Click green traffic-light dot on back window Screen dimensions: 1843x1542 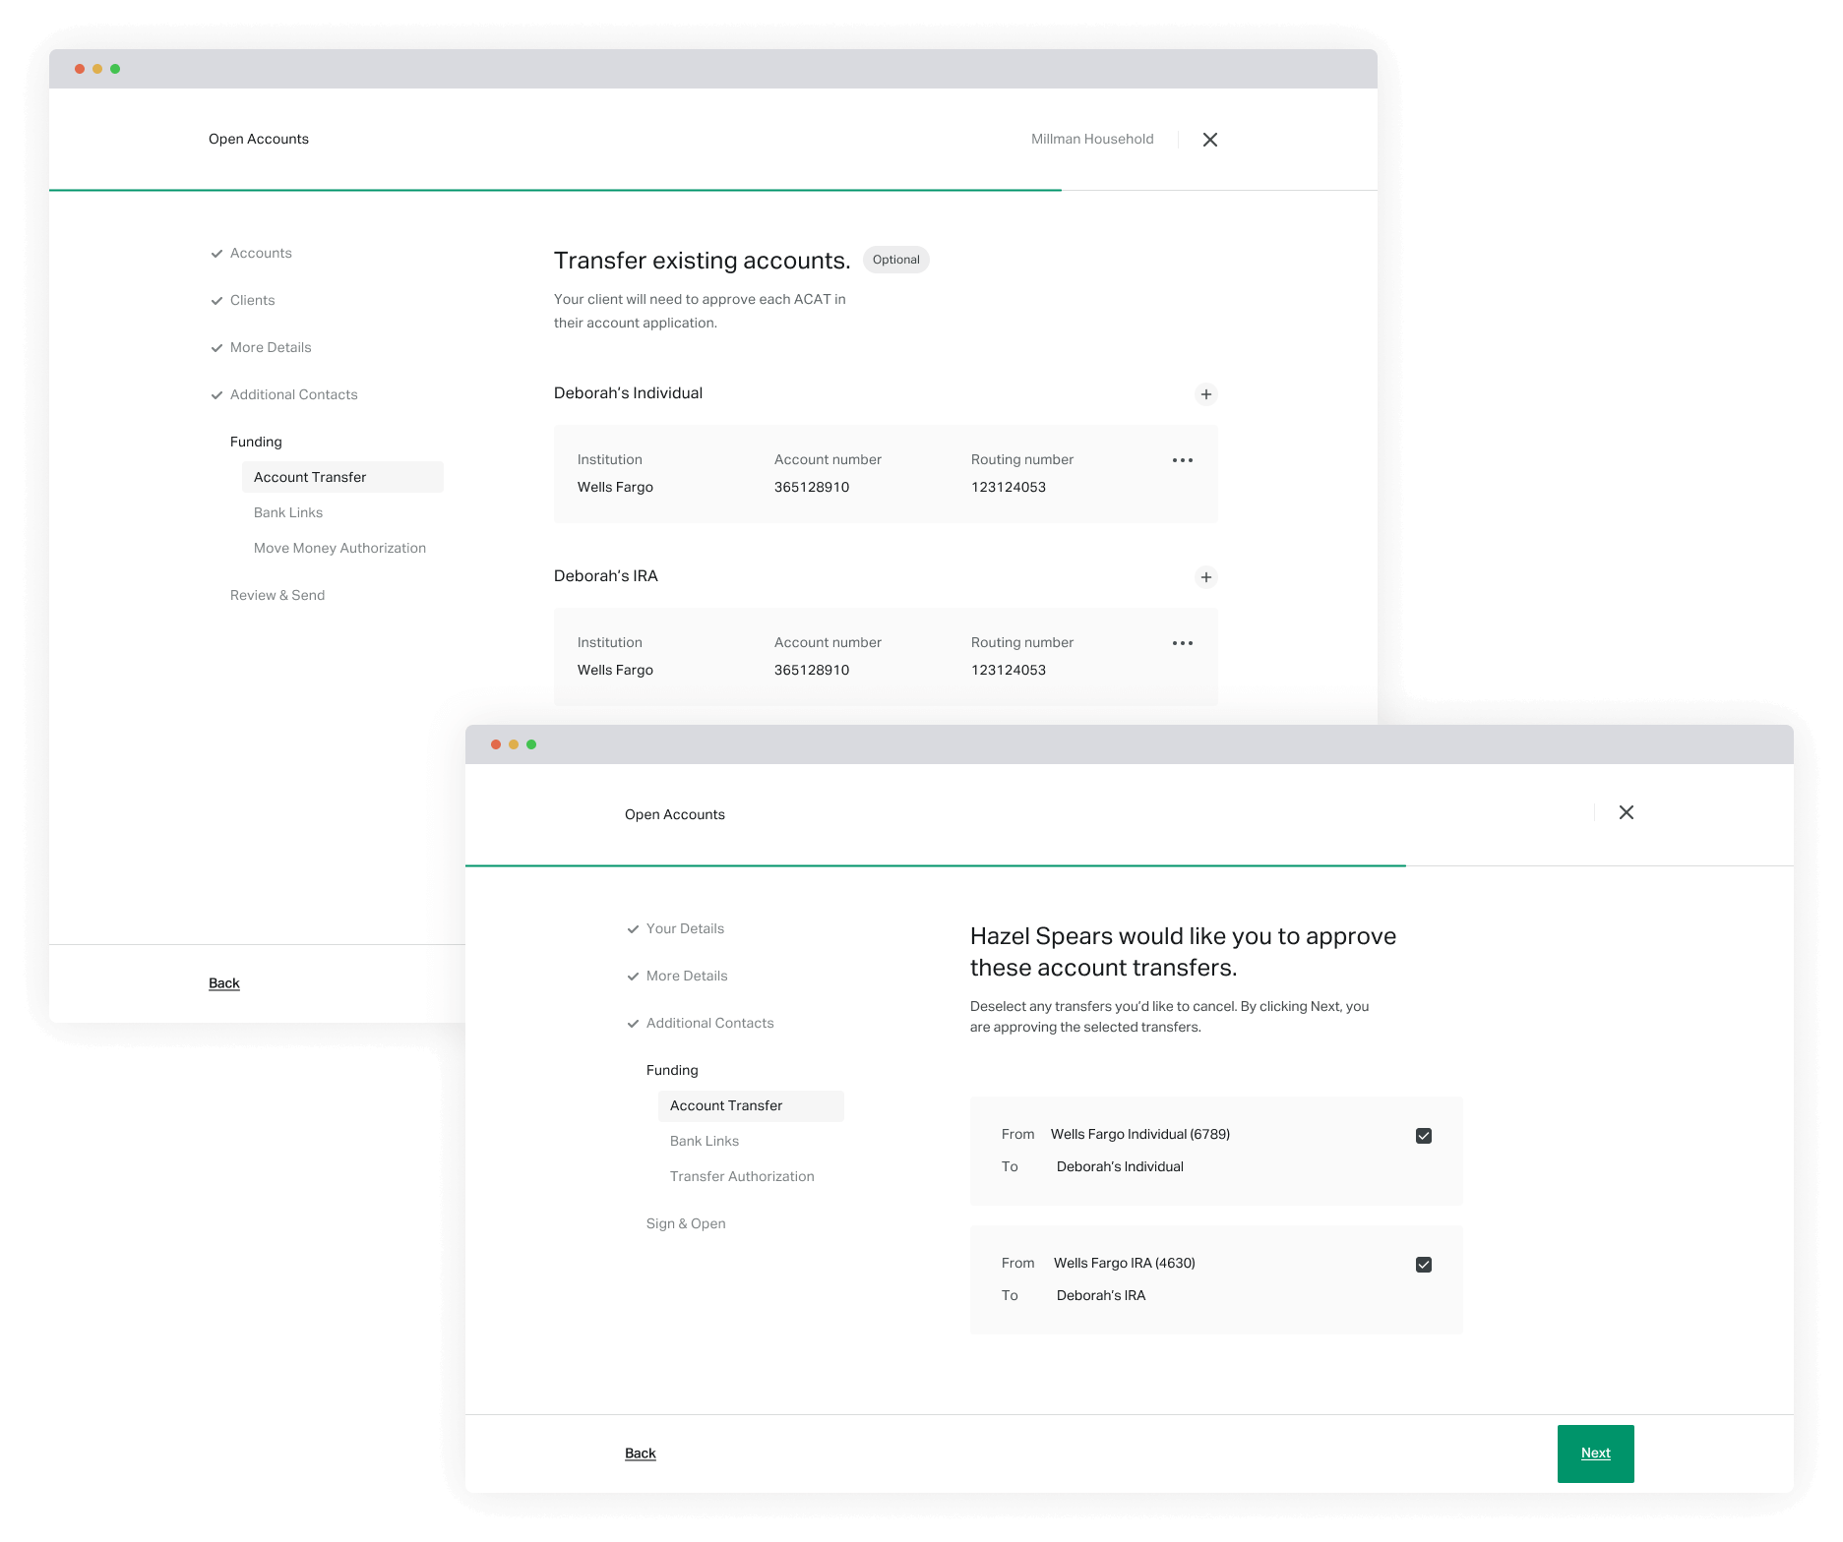click(115, 69)
